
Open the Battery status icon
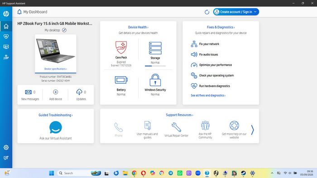click(121, 80)
